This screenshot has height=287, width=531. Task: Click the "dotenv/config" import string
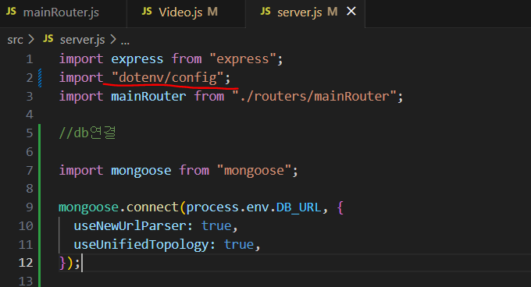[167, 78]
